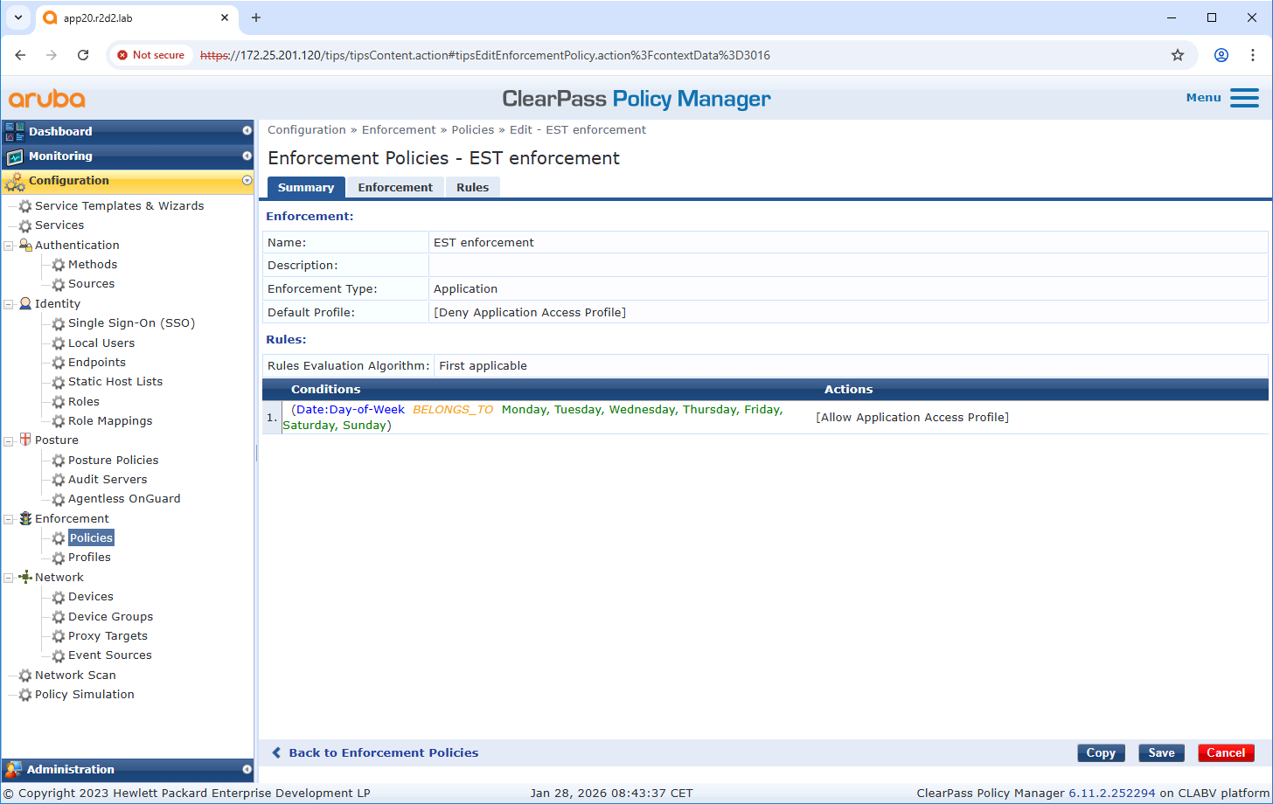Switch to the Rules tab
Image resolution: width=1273 pixels, height=804 pixels.
point(472,188)
